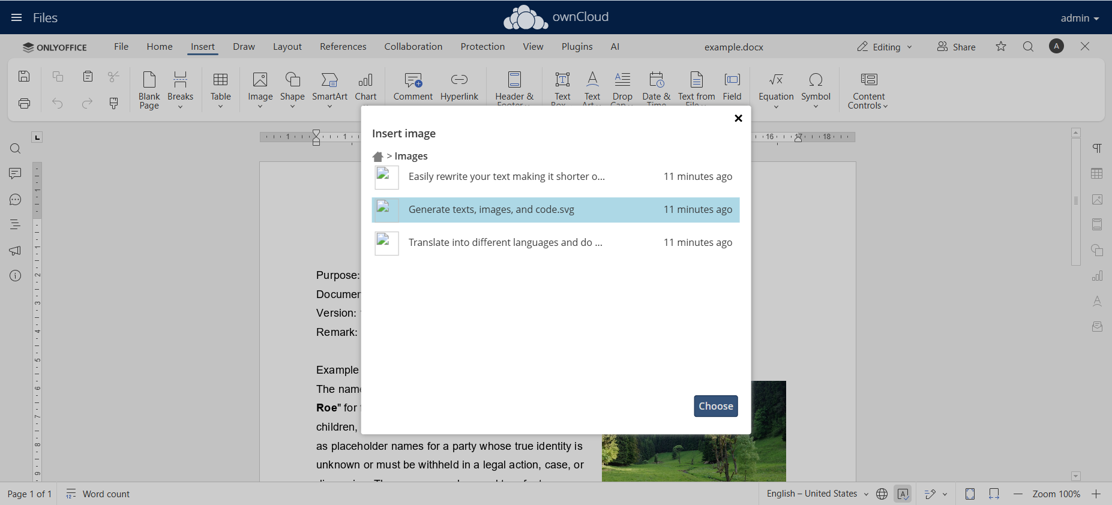Image resolution: width=1112 pixels, height=505 pixels.
Task: Click the Print icon
Action: pos(24,103)
